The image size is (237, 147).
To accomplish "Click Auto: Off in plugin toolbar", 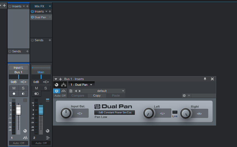I will [x=60, y=95].
